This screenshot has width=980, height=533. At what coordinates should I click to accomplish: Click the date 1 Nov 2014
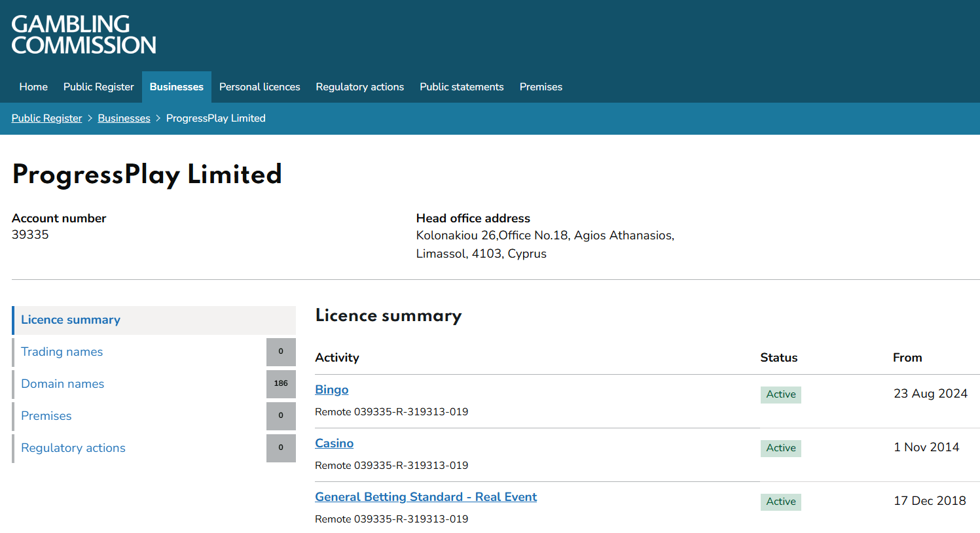(926, 447)
